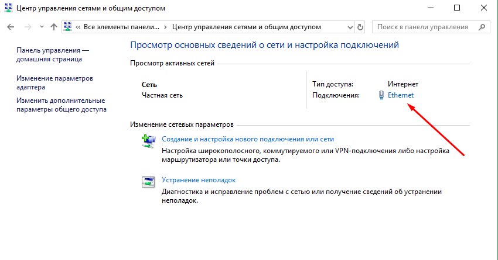Click the new connection setup icon

148,141
